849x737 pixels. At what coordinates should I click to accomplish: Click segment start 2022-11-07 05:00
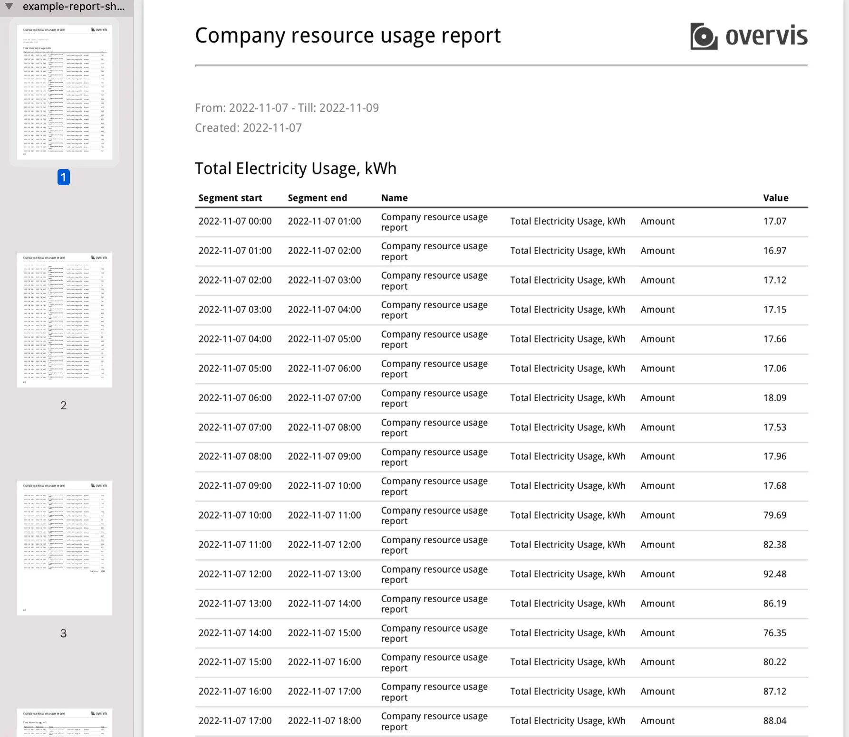235,368
